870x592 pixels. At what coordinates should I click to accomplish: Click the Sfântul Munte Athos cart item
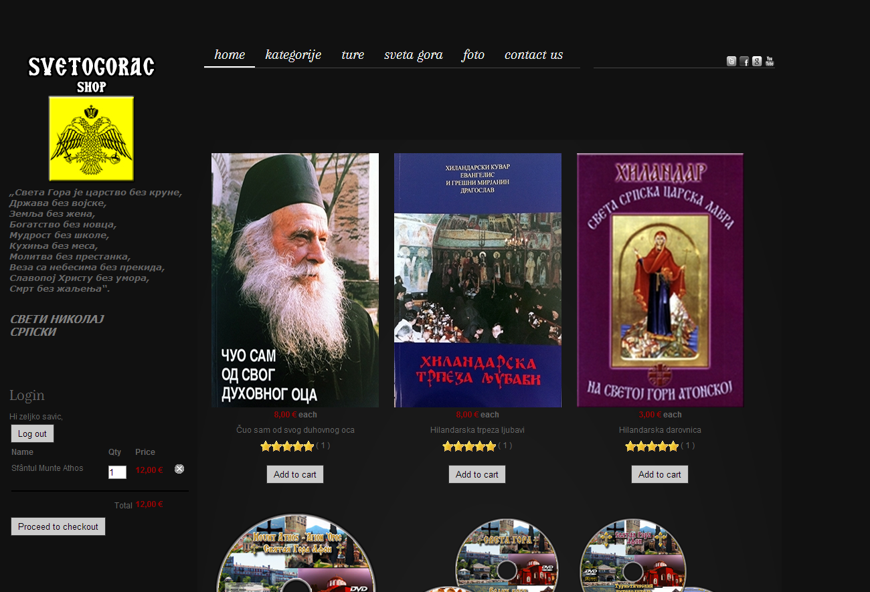click(48, 468)
